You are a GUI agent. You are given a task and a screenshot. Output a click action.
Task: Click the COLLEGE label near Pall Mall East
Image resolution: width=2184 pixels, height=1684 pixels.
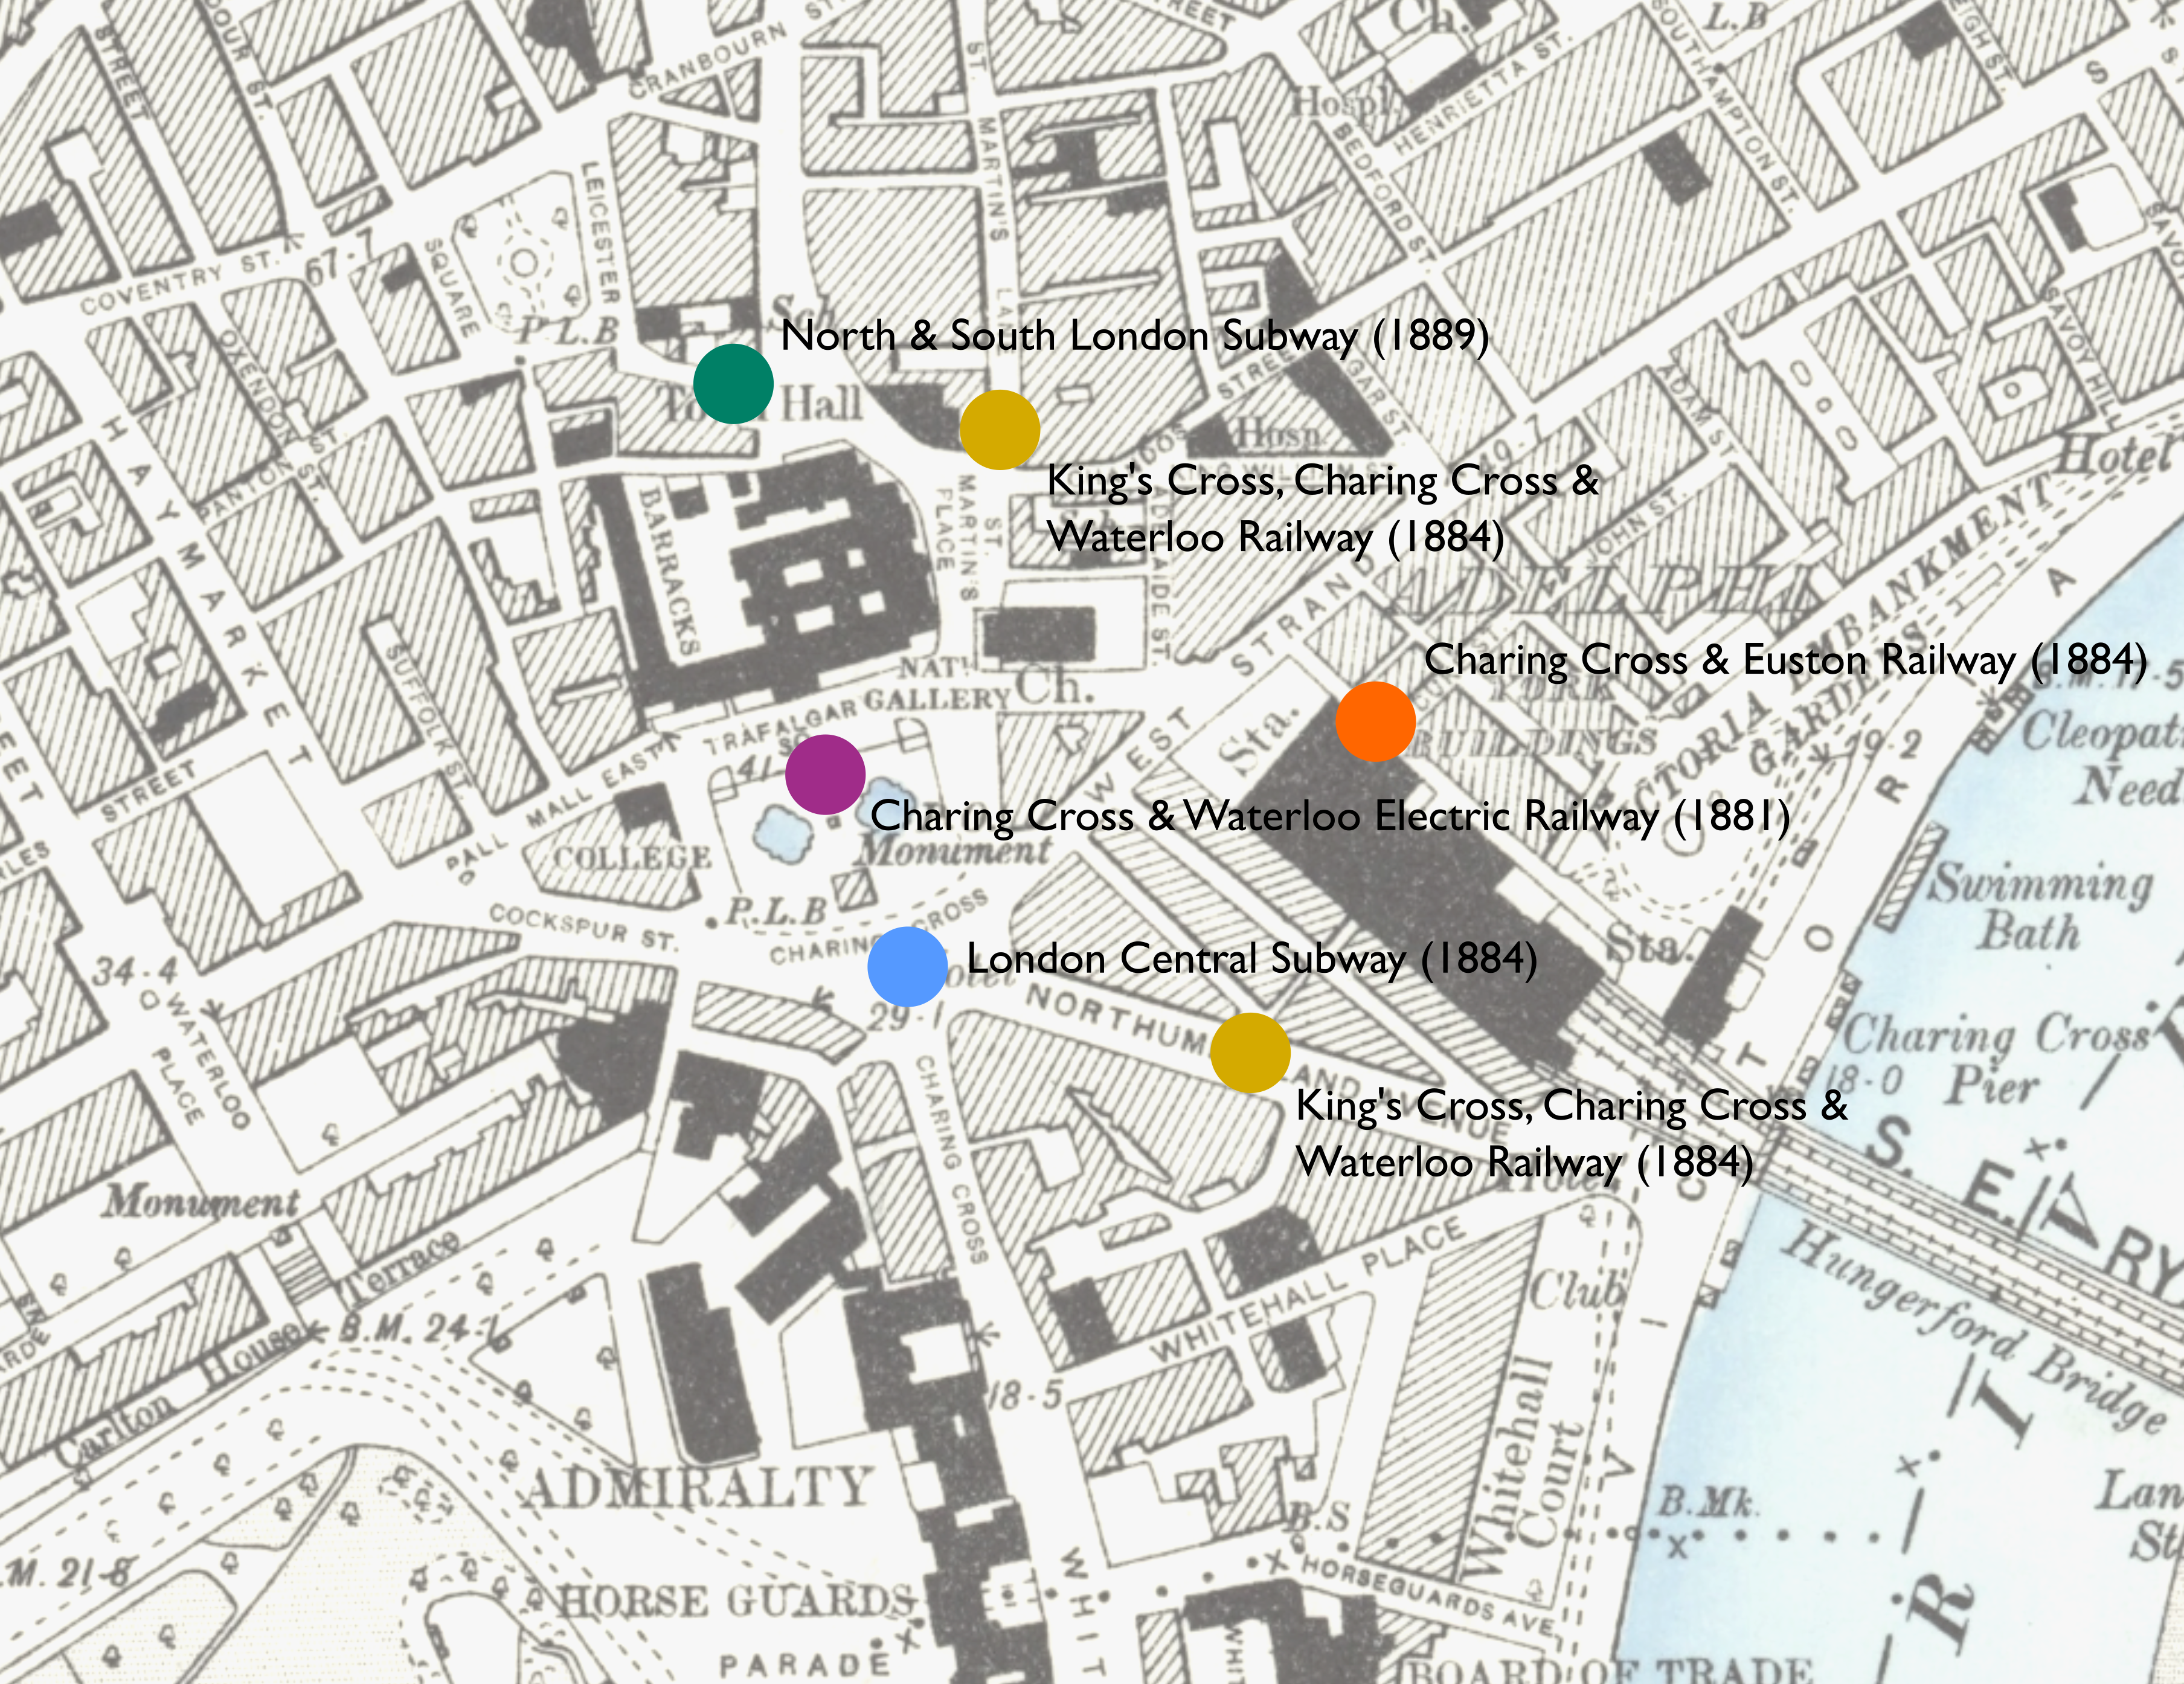632,859
